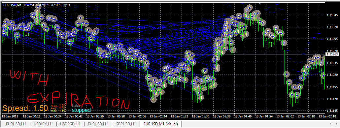Click the 'avg: 1.50' spread value

pyautogui.click(x=58, y=108)
